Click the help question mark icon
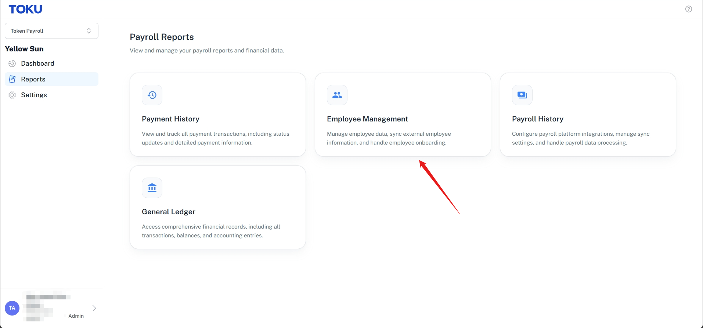Screen dimensions: 703x328 click(x=689, y=9)
